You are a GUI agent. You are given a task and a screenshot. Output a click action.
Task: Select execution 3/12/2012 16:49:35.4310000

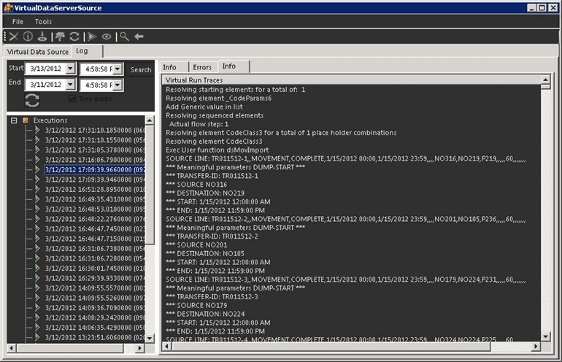[x=95, y=199]
